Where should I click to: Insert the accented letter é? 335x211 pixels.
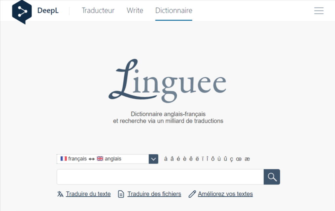pyautogui.click(x=178, y=159)
